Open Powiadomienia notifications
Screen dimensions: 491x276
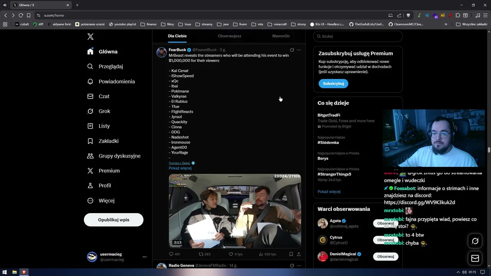click(x=111, y=81)
